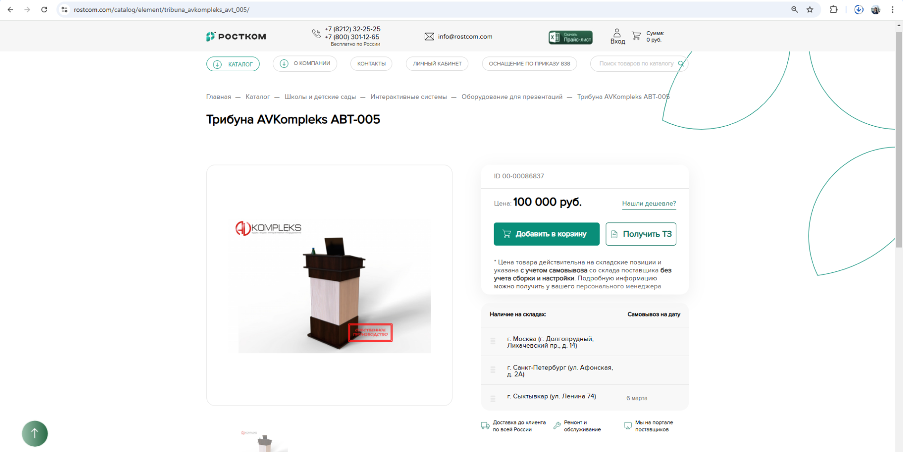Open browser zoom magnifier icon
The width and height of the screenshot is (903, 452).
[x=794, y=9]
